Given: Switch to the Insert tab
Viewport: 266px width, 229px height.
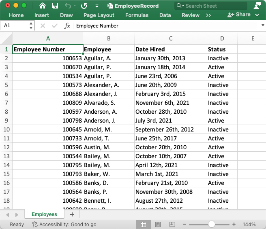Looking at the screenshot, I should pyautogui.click(x=41, y=15).
